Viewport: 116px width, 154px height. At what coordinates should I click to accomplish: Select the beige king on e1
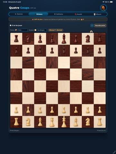pyautogui.click(x=64, y=122)
